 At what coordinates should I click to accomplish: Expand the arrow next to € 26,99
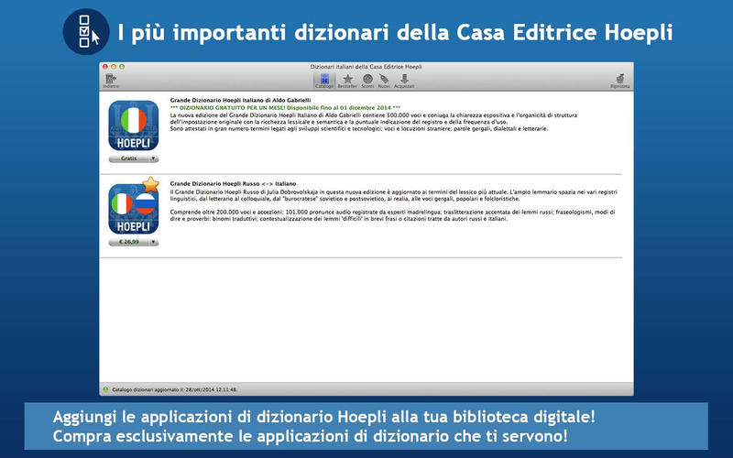[153, 242]
